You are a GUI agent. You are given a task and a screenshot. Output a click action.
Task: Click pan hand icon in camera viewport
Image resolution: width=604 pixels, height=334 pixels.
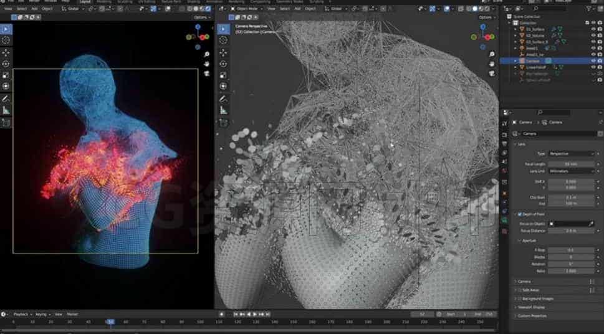(x=492, y=64)
